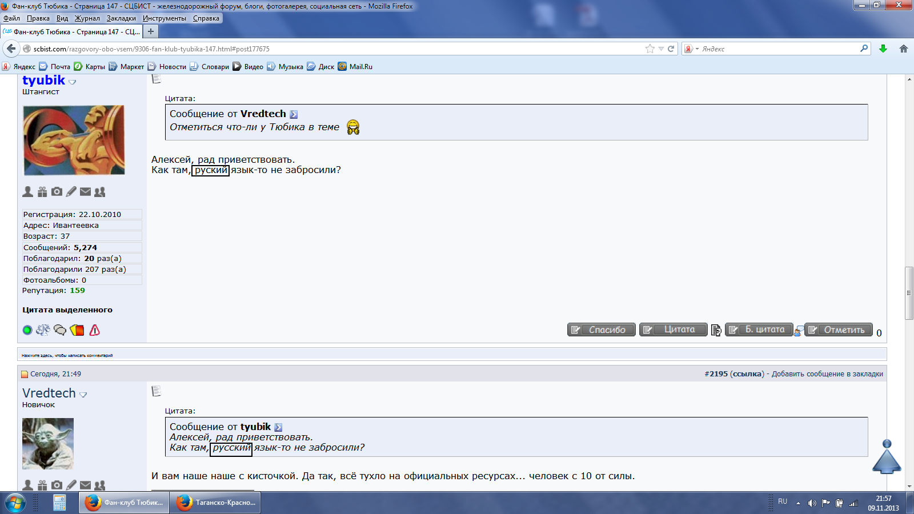
Task: Expand the dropdown arrow next to tyubik username
Action: click(x=73, y=82)
